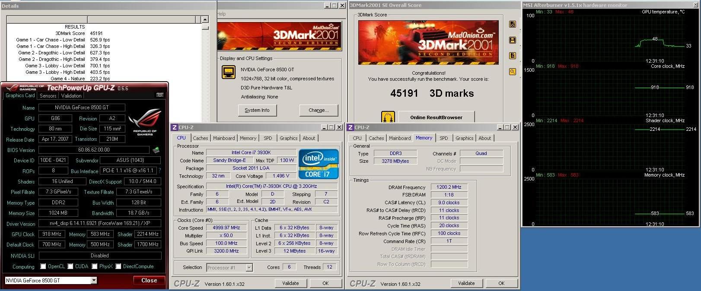Open the Mainboard tab in right CPU-Z window
Viewport: 701px width, 291px height.
[x=400, y=138]
